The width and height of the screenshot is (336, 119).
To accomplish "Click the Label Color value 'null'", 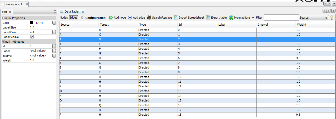I will tap(41, 32).
